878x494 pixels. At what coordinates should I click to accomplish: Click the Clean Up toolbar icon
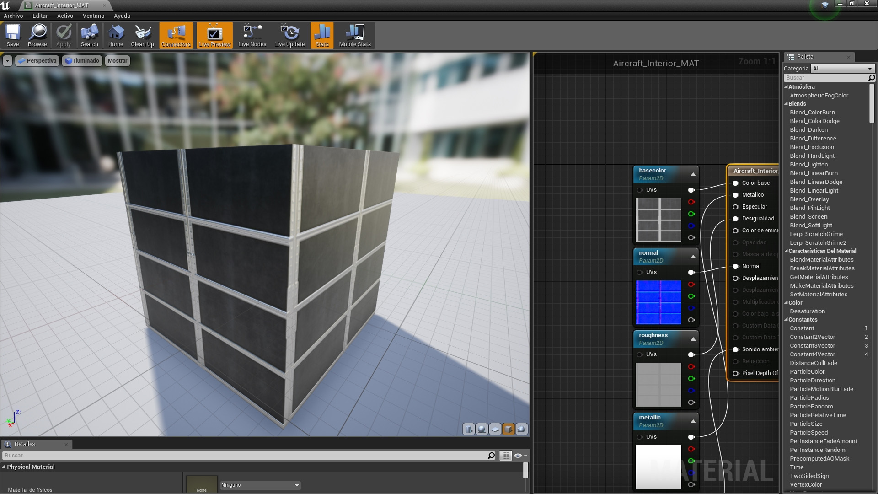[142, 35]
